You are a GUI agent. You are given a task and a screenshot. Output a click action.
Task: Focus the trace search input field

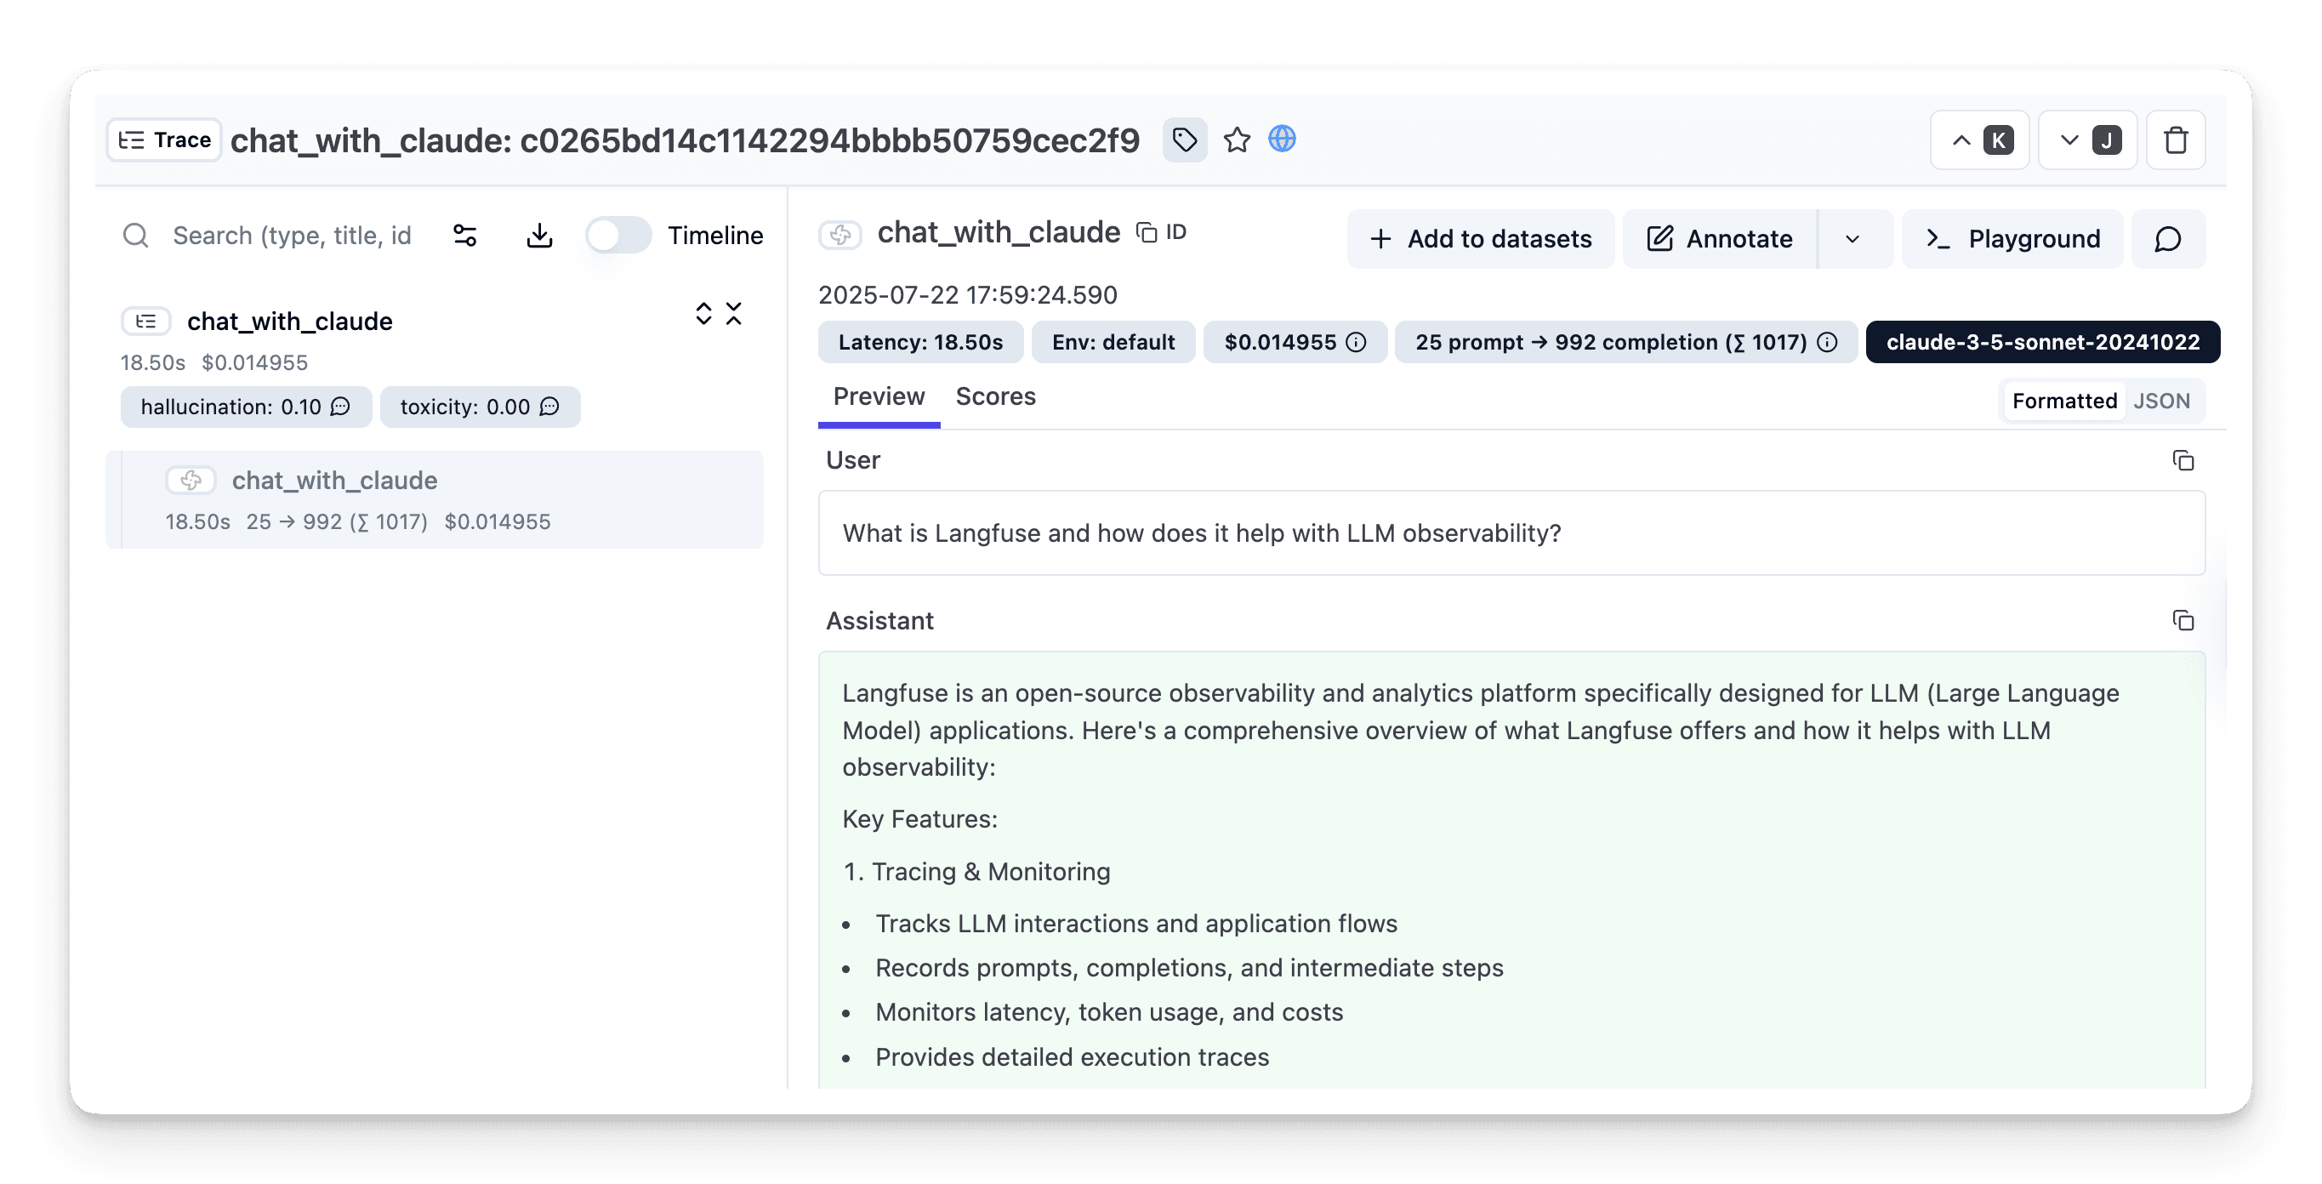pos(291,236)
